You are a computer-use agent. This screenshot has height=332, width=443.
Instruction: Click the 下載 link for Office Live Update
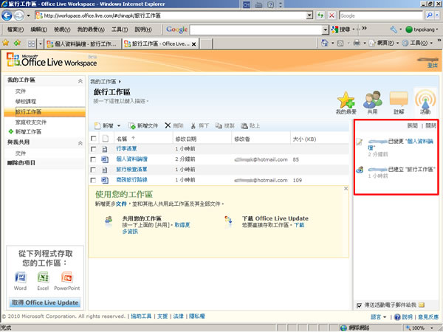299,225
